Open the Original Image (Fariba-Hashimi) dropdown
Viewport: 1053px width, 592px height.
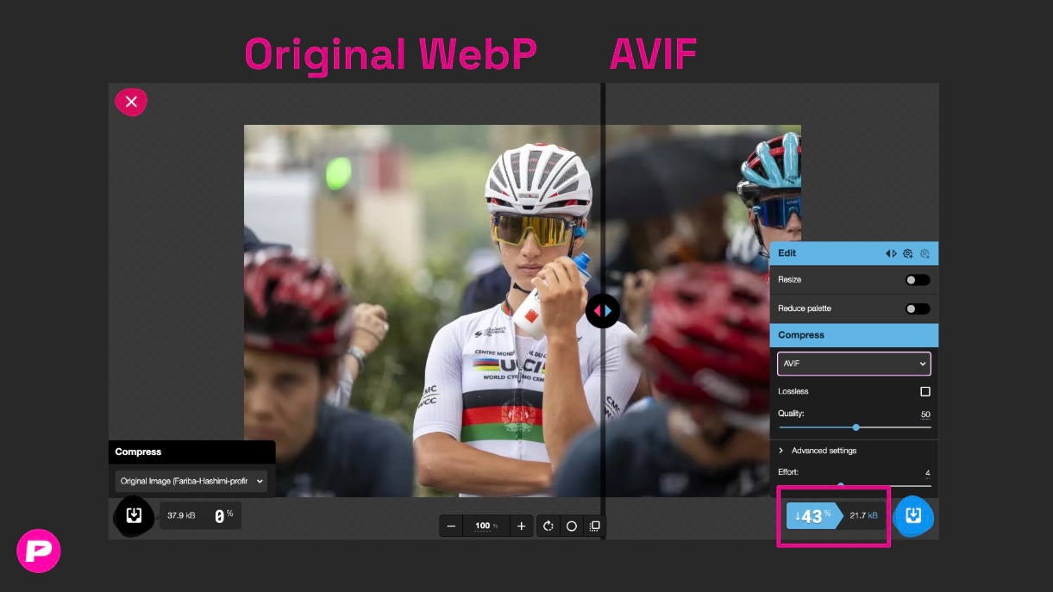point(191,481)
